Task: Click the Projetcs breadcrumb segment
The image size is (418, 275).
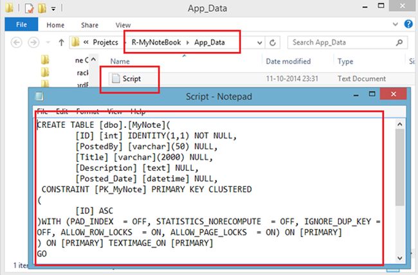Action: point(105,42)
